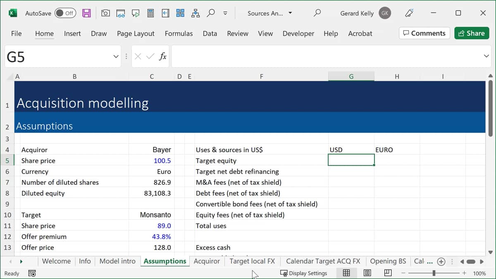Screen dimensions: 496x279
Task: Switch to the Insert ribbon tab
Action: click(x=72, y=33)
